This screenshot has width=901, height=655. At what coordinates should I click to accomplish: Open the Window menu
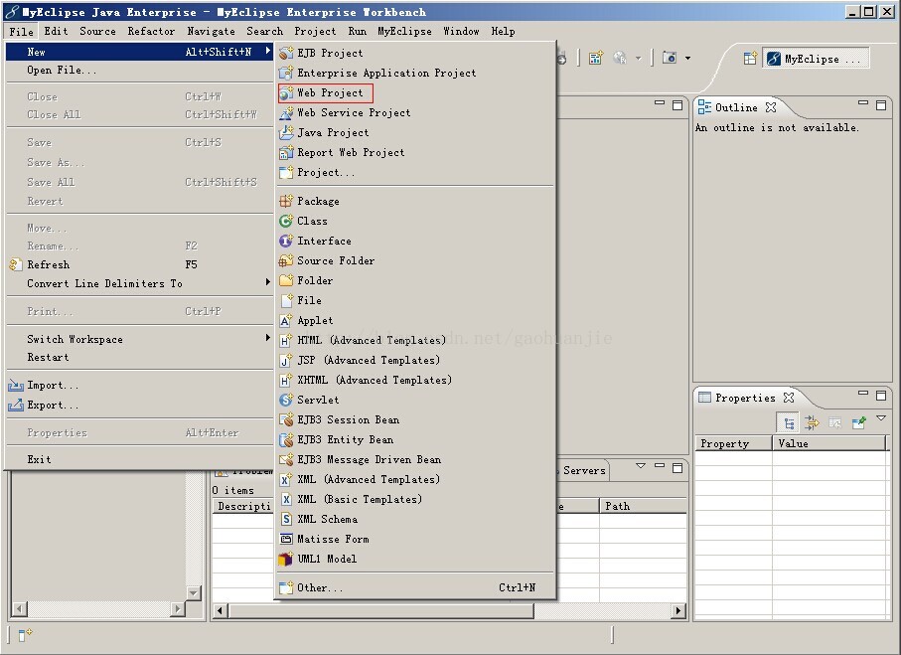coord(461,31)
